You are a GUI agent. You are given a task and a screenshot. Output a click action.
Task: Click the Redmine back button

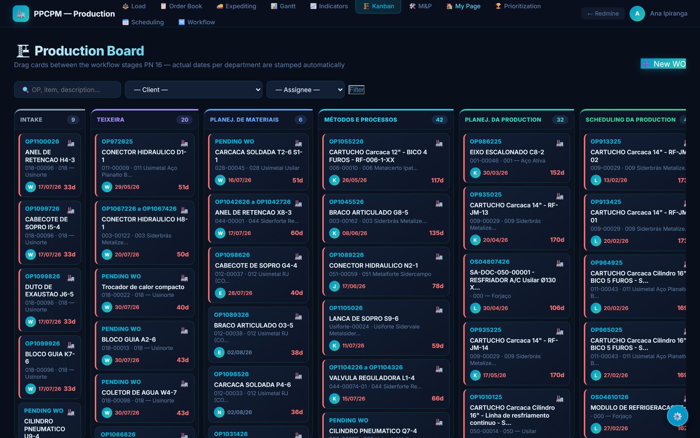point(603,14)
